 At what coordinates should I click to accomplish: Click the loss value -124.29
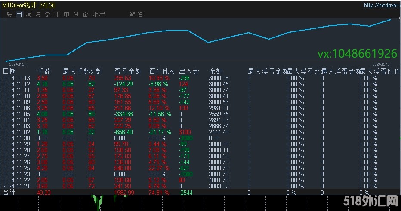pyautogui.click(x=123, y=84)
